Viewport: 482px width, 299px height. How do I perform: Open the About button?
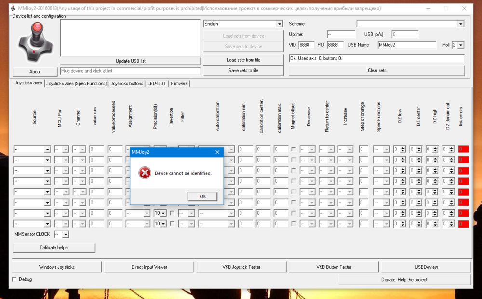(x=35, y=72)
